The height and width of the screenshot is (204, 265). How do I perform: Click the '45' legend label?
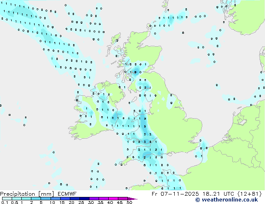pos(120,202)
